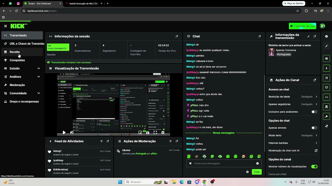Toggle the broadcast session widget in right bar
Image resolution: width=332 pixels, height=186 pixels.
(327, 97)
